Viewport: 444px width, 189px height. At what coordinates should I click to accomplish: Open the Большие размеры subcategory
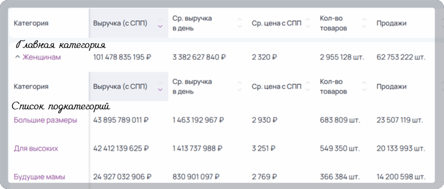pos(45,120)
